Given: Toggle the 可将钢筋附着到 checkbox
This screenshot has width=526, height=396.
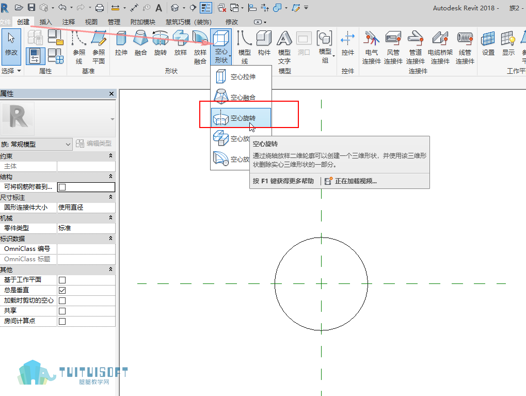Looking at the screenshot, I should 62,187.
